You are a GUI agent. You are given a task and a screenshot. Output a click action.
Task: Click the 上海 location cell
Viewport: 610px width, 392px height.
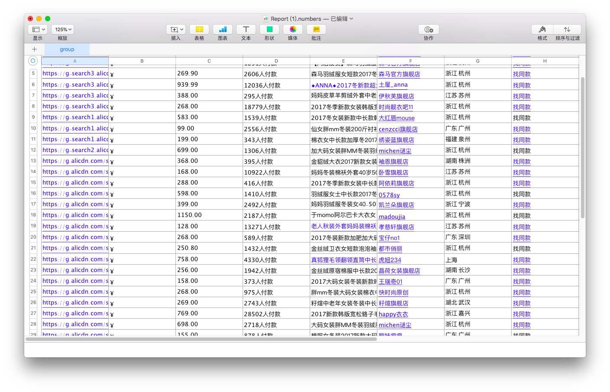click(x=478, y=259)
